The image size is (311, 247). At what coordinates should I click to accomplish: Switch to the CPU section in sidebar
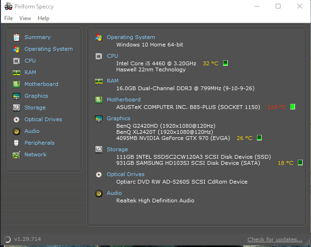click(x=30, y=61)
